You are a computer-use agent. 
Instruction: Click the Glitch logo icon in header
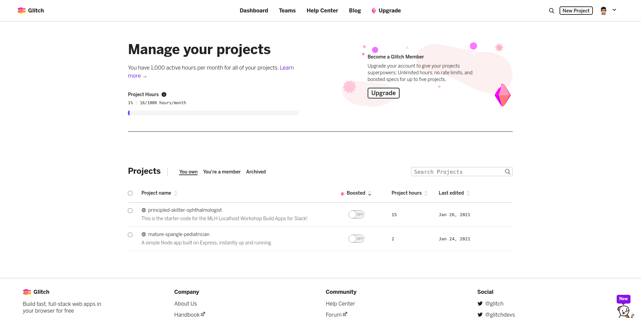22,10
